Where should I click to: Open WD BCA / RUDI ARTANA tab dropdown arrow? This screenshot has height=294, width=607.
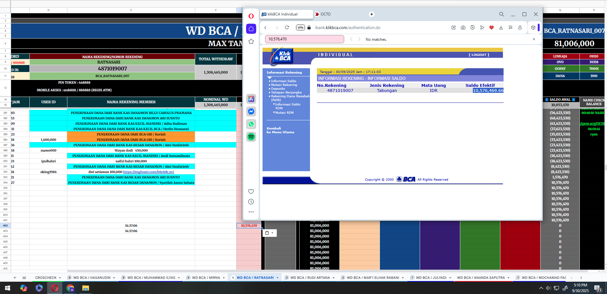pos(333,278)
